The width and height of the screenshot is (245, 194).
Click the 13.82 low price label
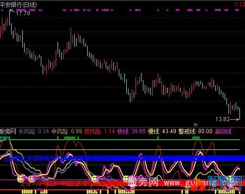click(x=222, y=119)
